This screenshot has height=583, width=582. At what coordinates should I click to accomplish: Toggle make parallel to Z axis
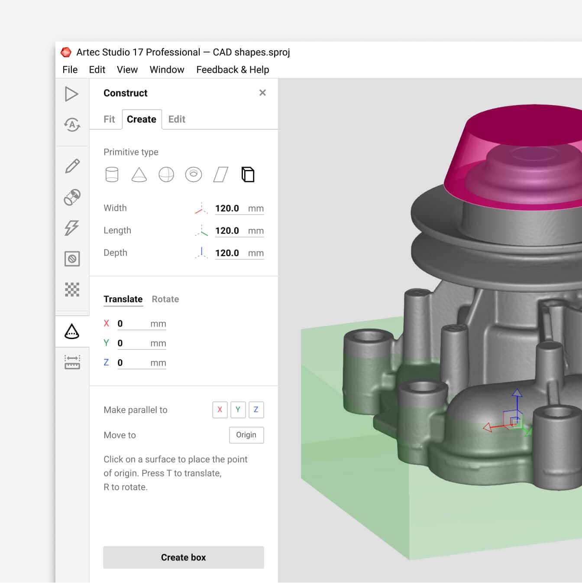[x=256, y=410]
